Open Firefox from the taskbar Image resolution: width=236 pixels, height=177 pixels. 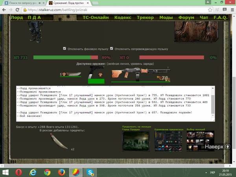(61, 172)
